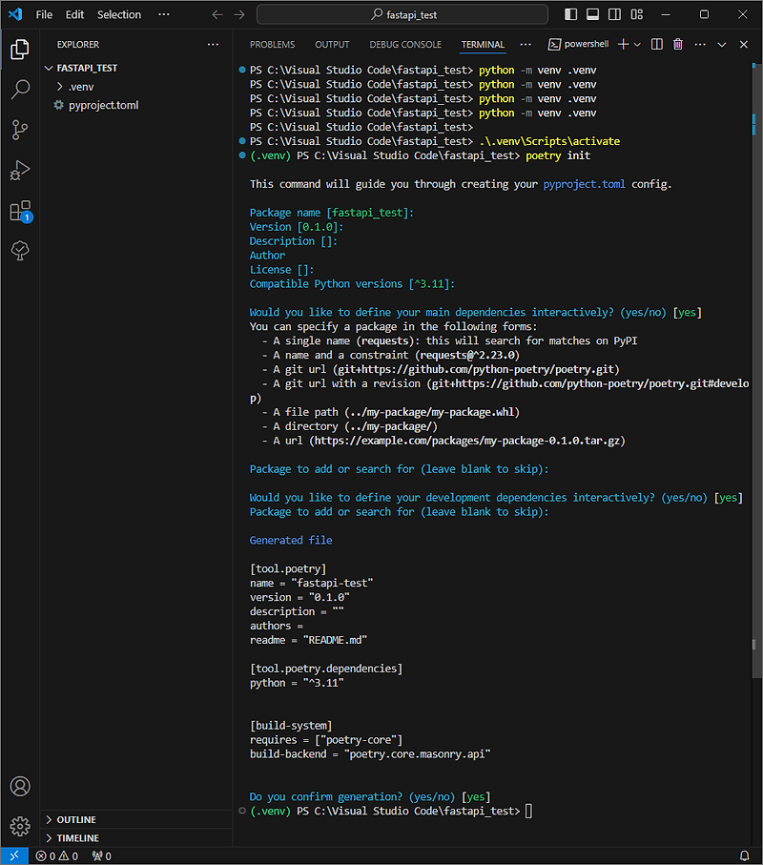The height and width of the screenshot is (865, 763).
Task: Click the notifications bell in status bar
Action: pos(744,856)
